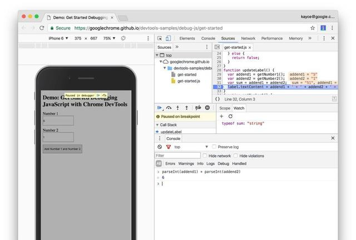
Task: Show more DevTools tabs with double chevron
Action: click(x=310, y=38)
